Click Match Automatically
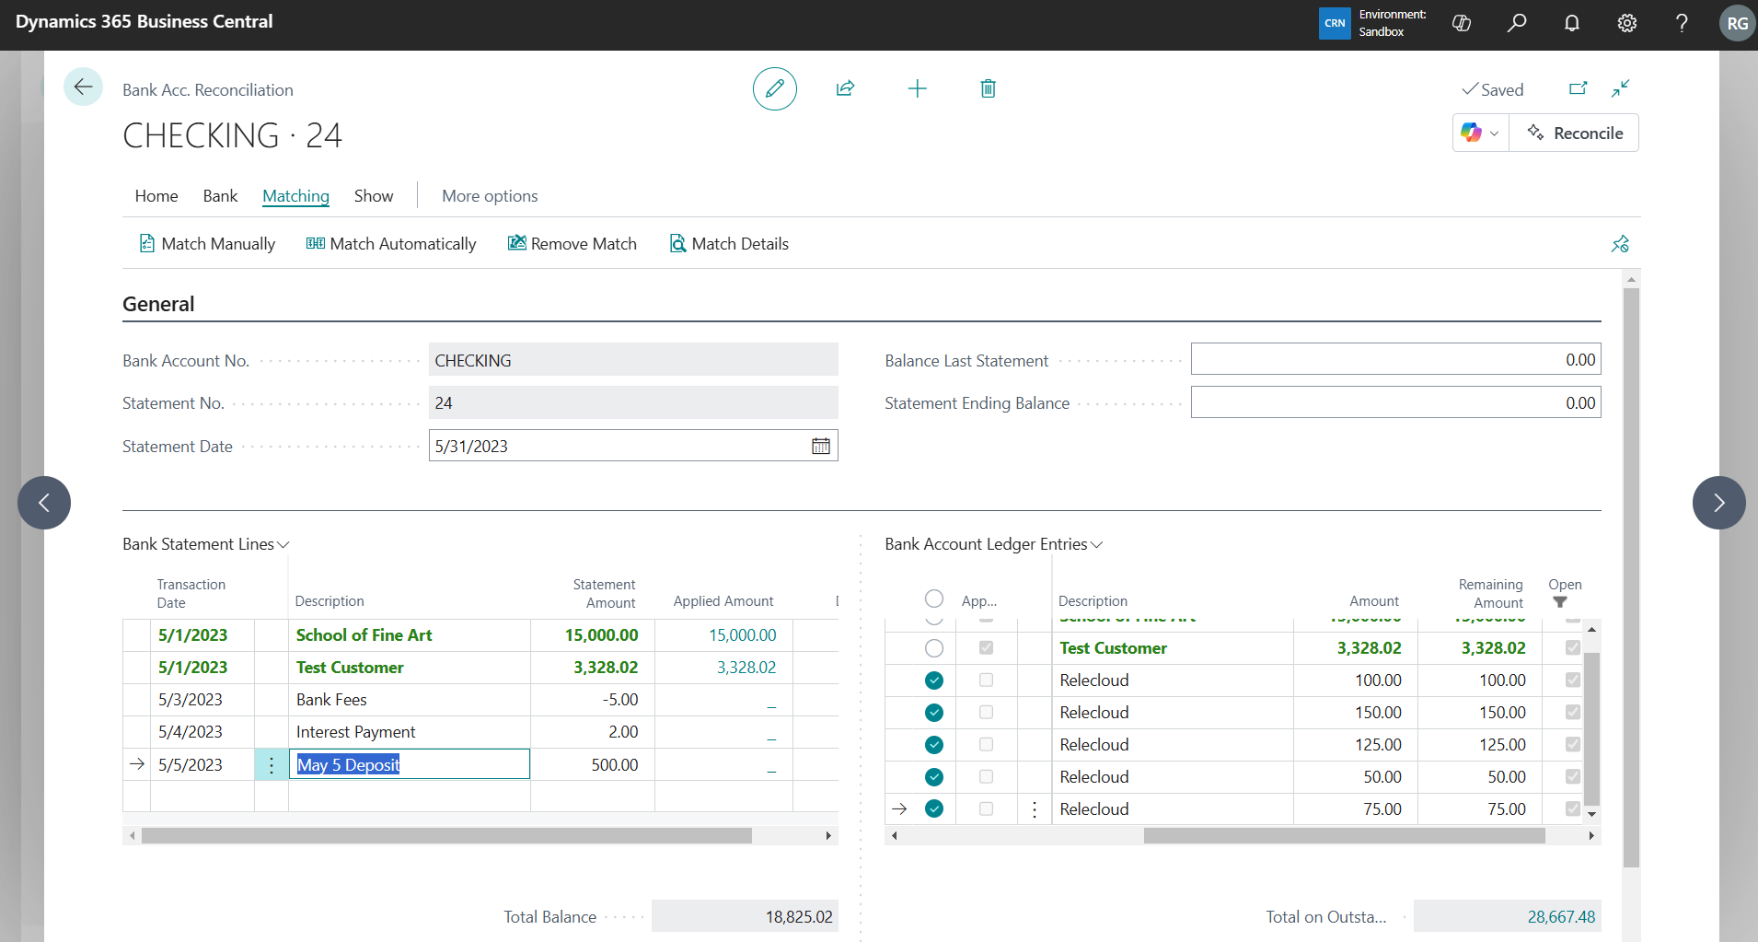The image size is (1758, 942). click(391, 244)
